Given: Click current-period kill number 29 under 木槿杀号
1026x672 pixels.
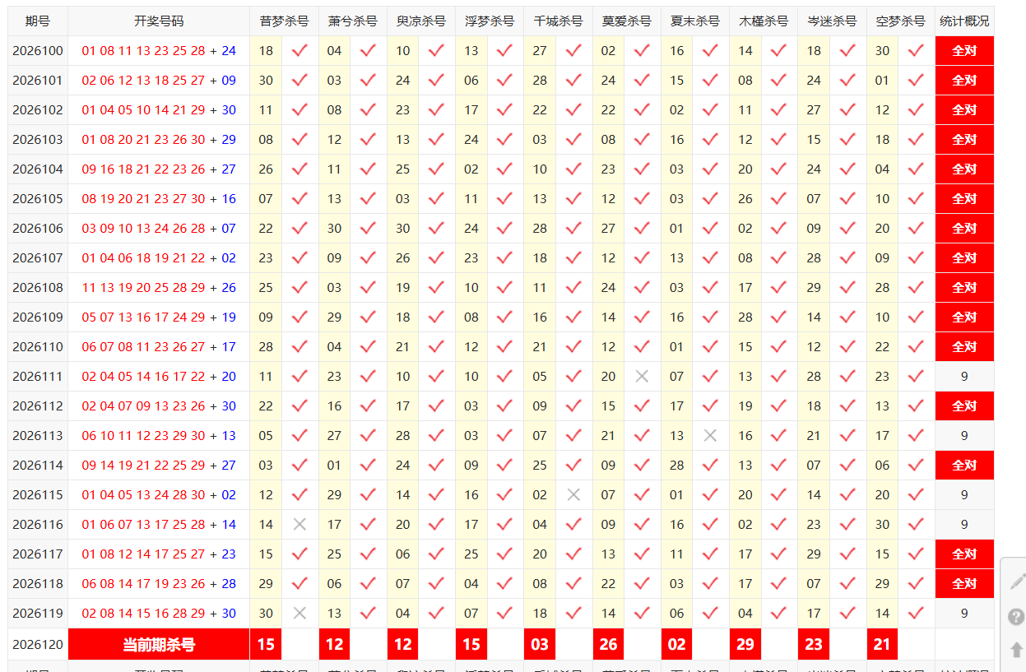Looking at the screenshot, I should click(x=745, y=644).
